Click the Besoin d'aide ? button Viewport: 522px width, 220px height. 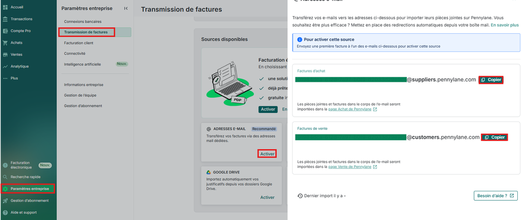click(495, 195)
